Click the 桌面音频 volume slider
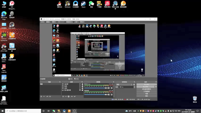Screen dimensions: 201x113 tap(95, 95)
